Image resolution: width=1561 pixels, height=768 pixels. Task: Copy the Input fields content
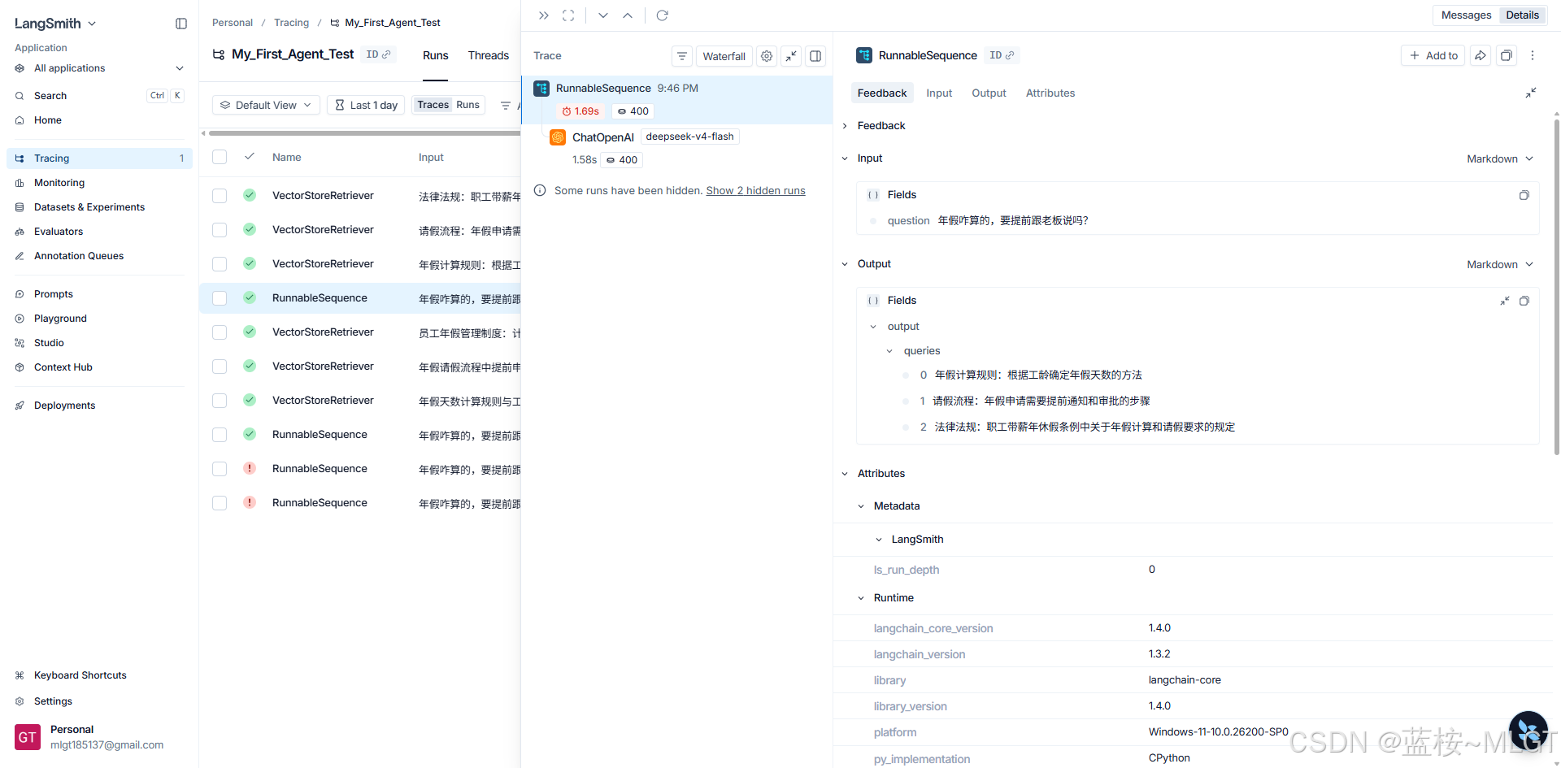(1524, 195)
